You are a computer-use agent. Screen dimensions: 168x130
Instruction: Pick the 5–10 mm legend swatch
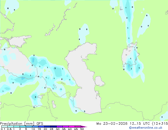[x=29, y=127]
